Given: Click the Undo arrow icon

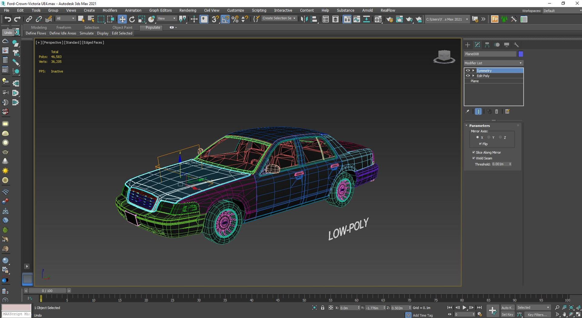Looking at the screenshot, I should [x=8, y=19].
